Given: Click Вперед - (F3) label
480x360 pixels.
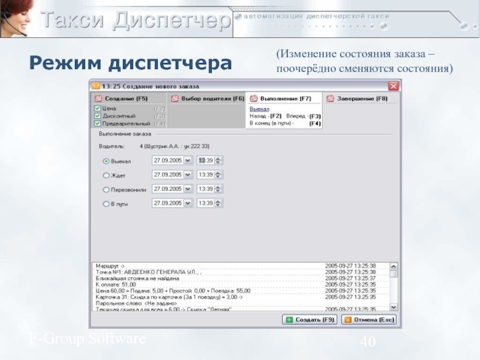Looking at the screenshot, I should pyautogui.click(x=304, y=116).
